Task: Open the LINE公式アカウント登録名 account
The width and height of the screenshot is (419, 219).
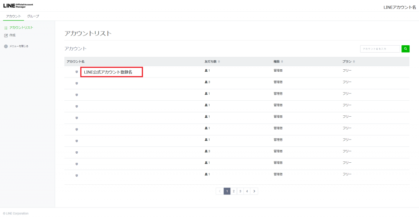Action: [108, 72]
